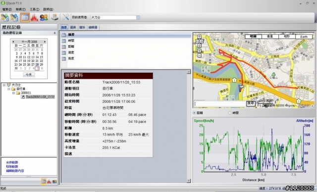Collapse the 大力士 tree node

[4, 85]
